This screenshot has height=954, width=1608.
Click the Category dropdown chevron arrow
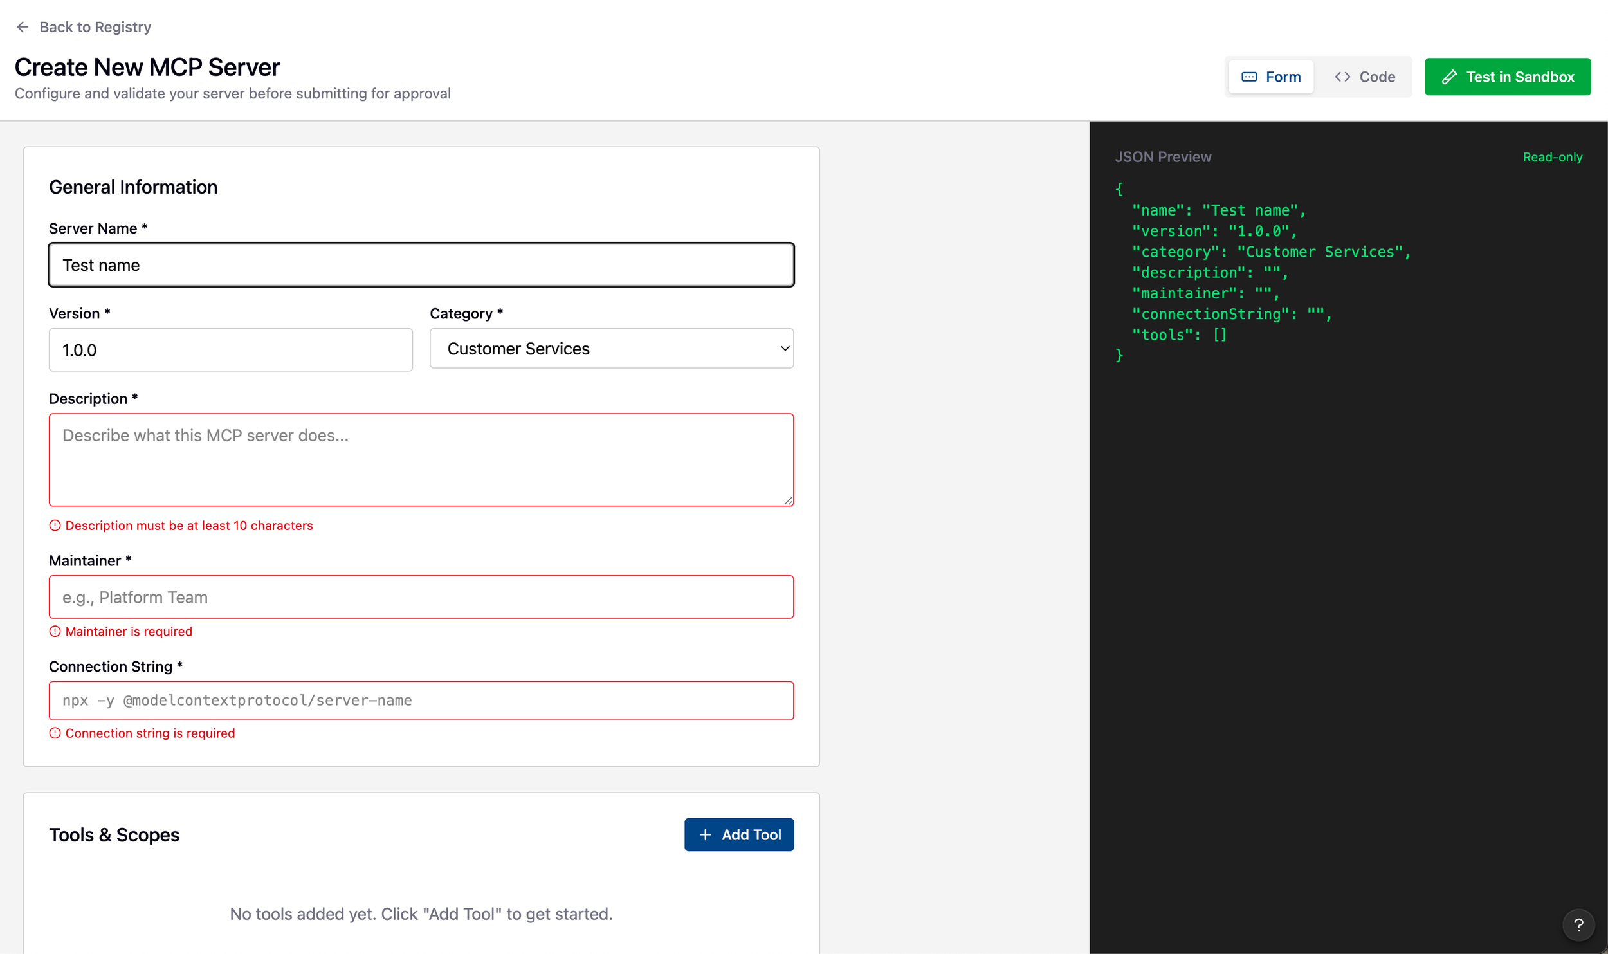coord(785,349)
